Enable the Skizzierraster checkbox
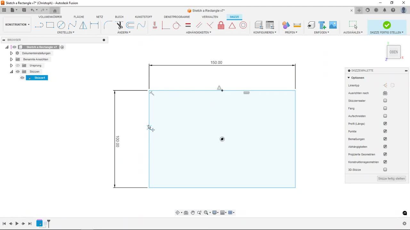The height and width of the screenshot is (230, 410). click(385, 101)
